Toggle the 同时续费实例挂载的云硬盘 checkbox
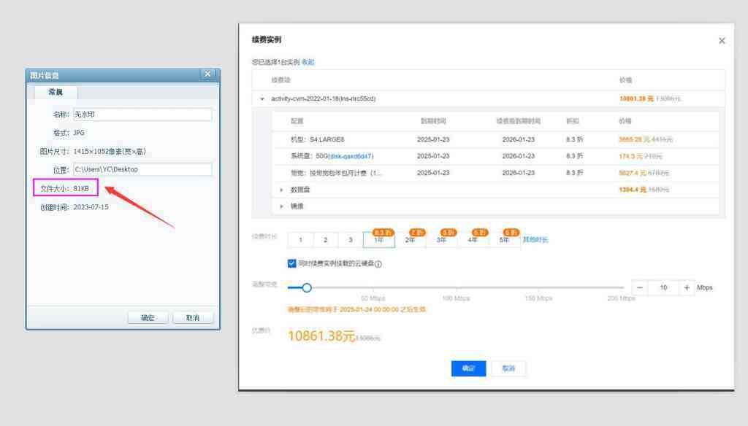The height and width of the screenshot is (426, 748). tap(292, 263)
